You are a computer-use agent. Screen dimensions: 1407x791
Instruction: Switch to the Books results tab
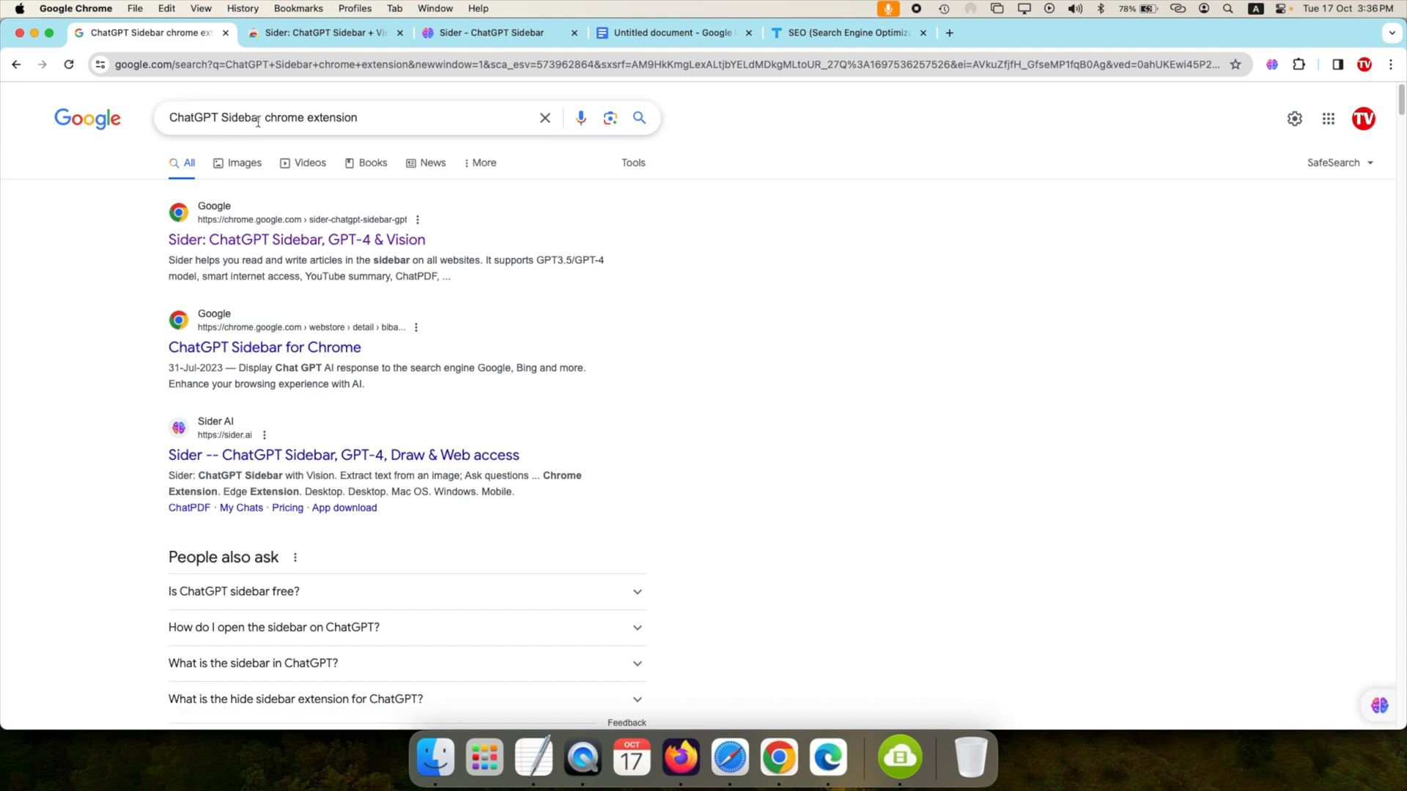coord(366,163)
